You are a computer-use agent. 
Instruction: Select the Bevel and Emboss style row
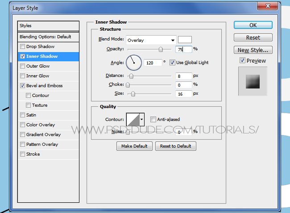point(49,85)
